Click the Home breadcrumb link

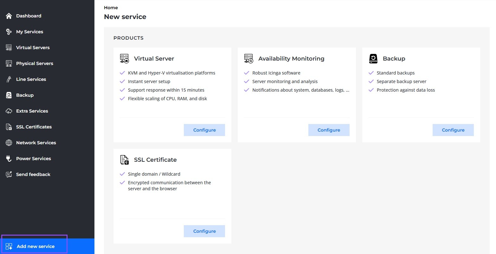[x=111, y=8]
